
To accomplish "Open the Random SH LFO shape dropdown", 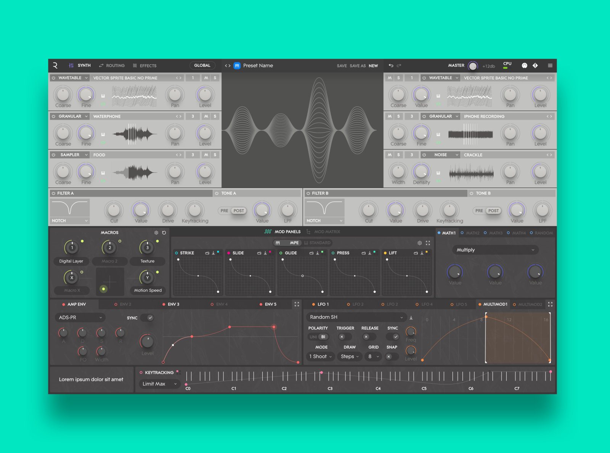I will (356, 317).
